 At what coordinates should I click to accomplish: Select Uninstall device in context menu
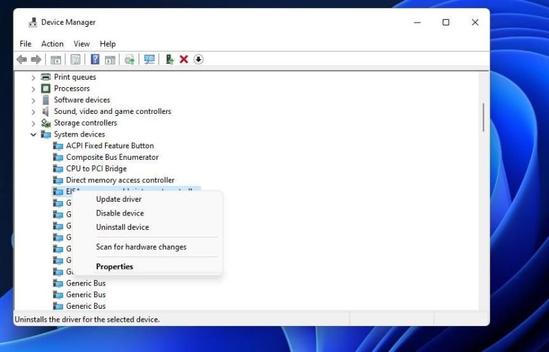(122, 227)
